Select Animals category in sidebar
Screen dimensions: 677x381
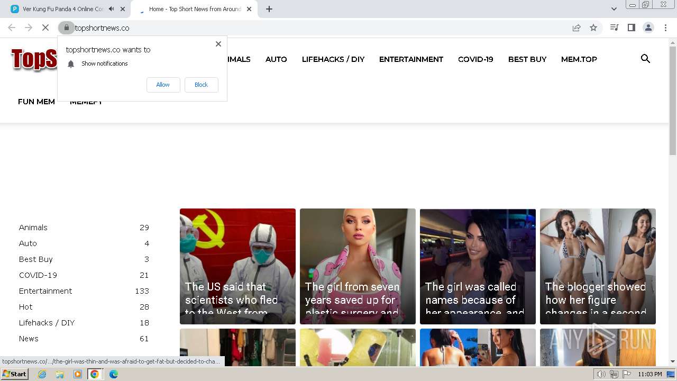33,228
